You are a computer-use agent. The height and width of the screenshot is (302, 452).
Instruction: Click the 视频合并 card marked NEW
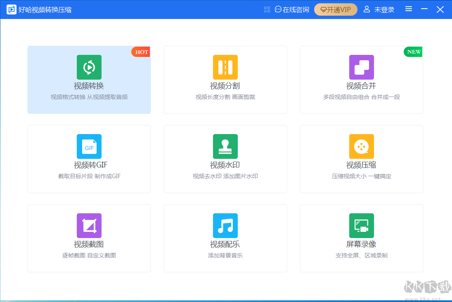(361, 80)
